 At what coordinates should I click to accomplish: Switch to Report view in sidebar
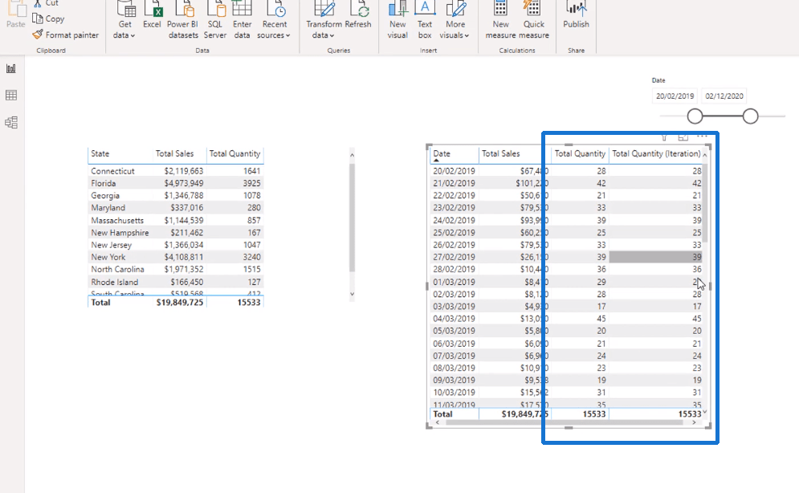[11, 68]
